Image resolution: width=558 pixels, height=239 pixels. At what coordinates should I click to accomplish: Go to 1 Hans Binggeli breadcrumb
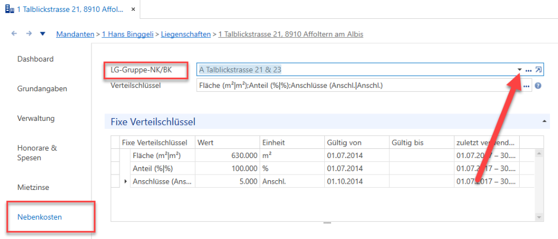127,34
